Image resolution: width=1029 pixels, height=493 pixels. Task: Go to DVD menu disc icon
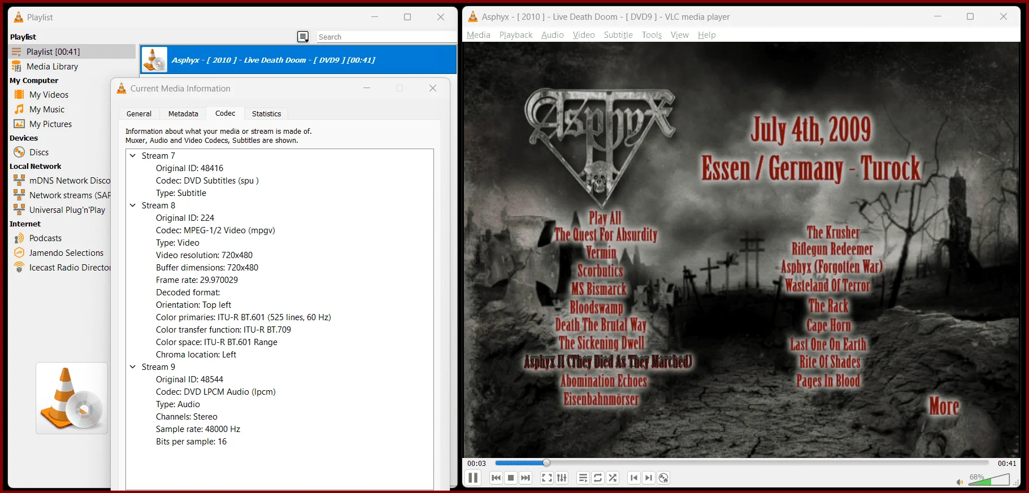[663, 478]
